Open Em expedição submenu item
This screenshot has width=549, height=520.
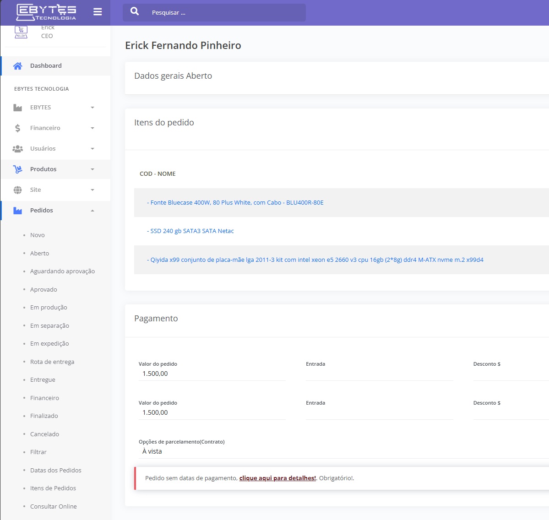click(49, 344)
